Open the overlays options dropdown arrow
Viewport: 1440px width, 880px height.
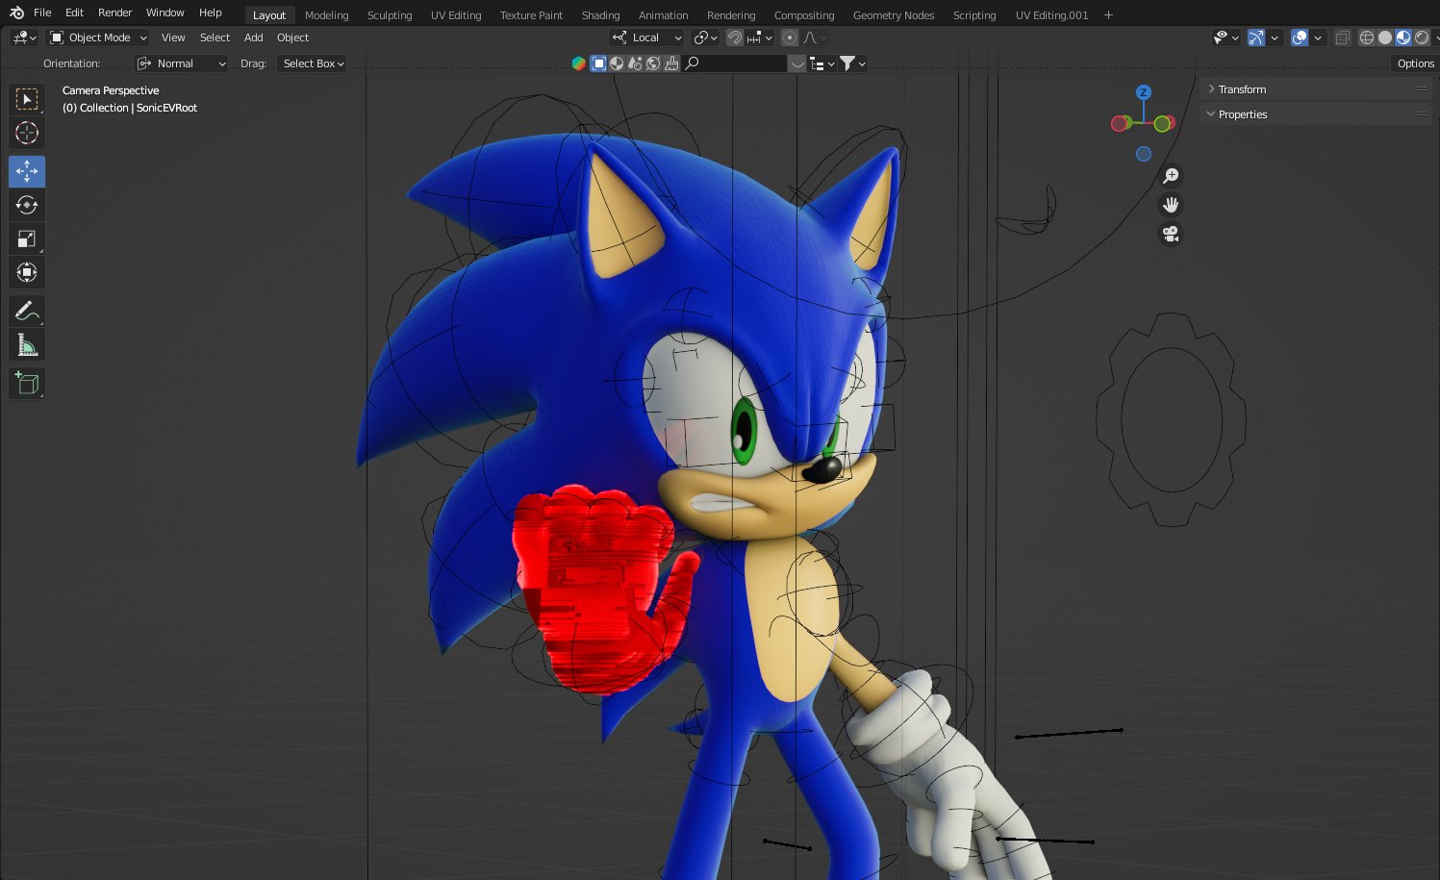point(1318,38)
